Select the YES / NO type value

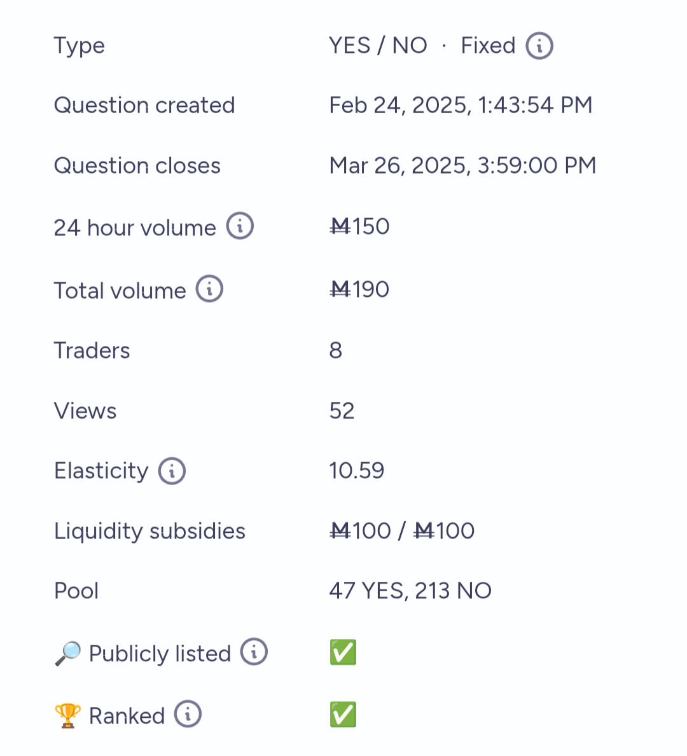point(378,46)
